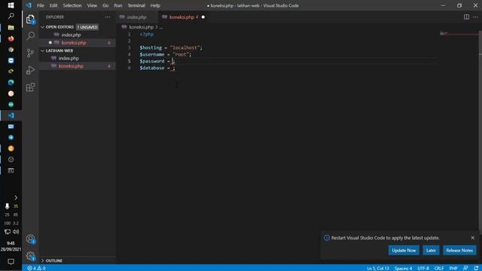
Task: Open the feedback icon in status bar
Action: [x=465, y=268]
